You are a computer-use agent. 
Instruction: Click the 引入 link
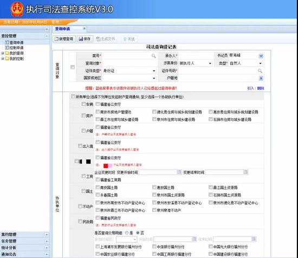click(x=250, y=88)
